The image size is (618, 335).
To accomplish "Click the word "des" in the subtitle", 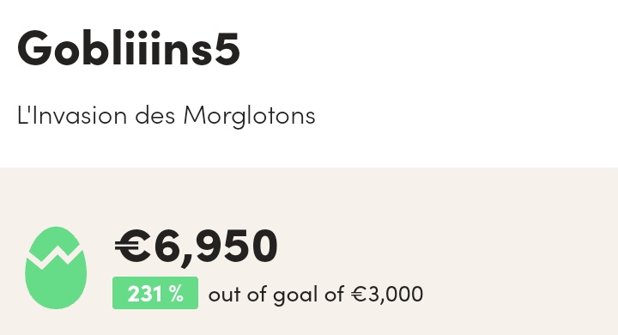I will pyautogui.click(x=154, y=115).
